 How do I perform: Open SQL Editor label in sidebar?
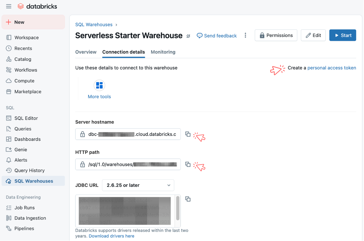(26, 118)
